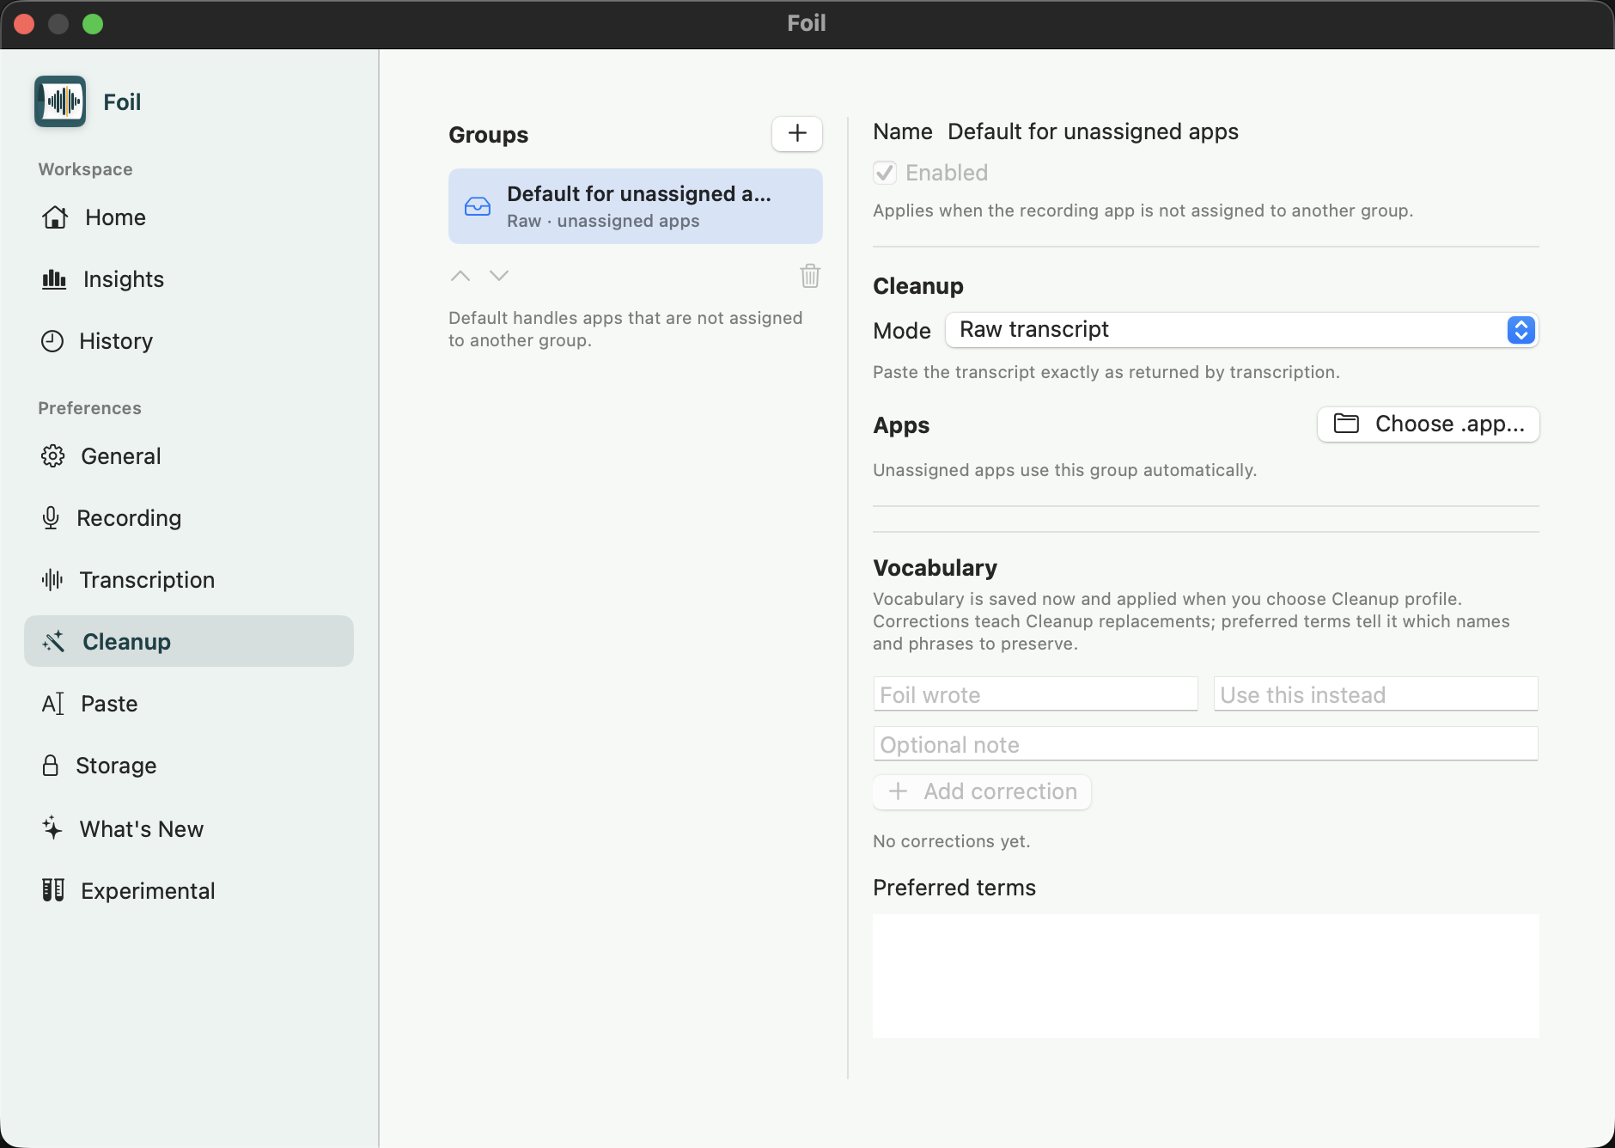
Task: Select Default for unassigned apps group
Action: tap(636, 206)
